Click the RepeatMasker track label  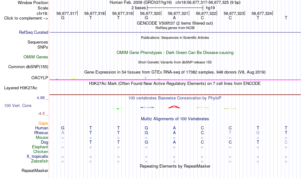pyautogui.click(x=35, y=170)
